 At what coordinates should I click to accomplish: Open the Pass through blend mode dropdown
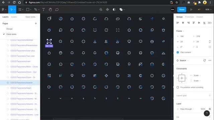point(187,109)
